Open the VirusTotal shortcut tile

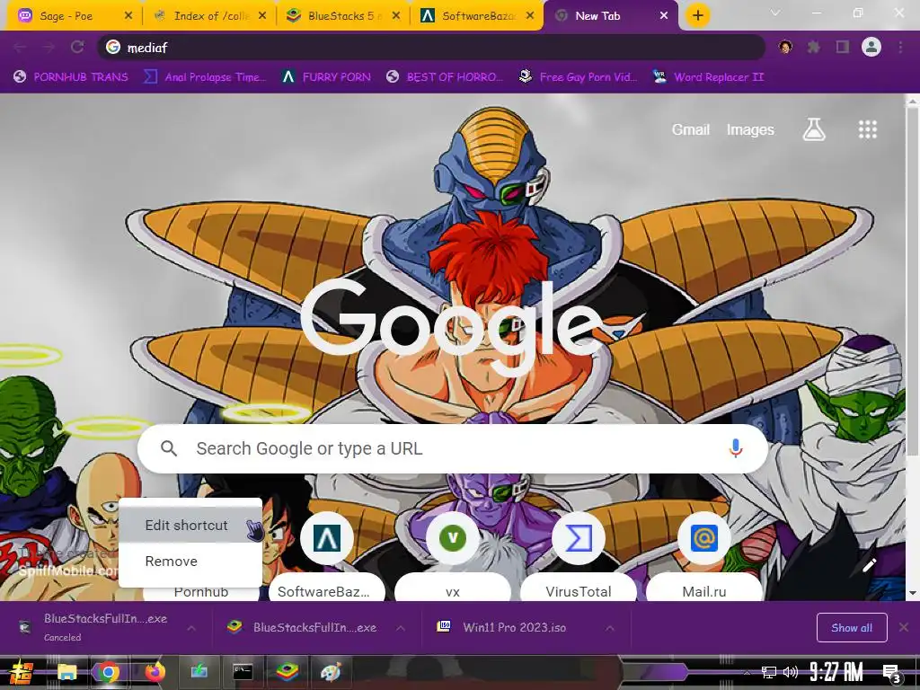tap(578, 557)
